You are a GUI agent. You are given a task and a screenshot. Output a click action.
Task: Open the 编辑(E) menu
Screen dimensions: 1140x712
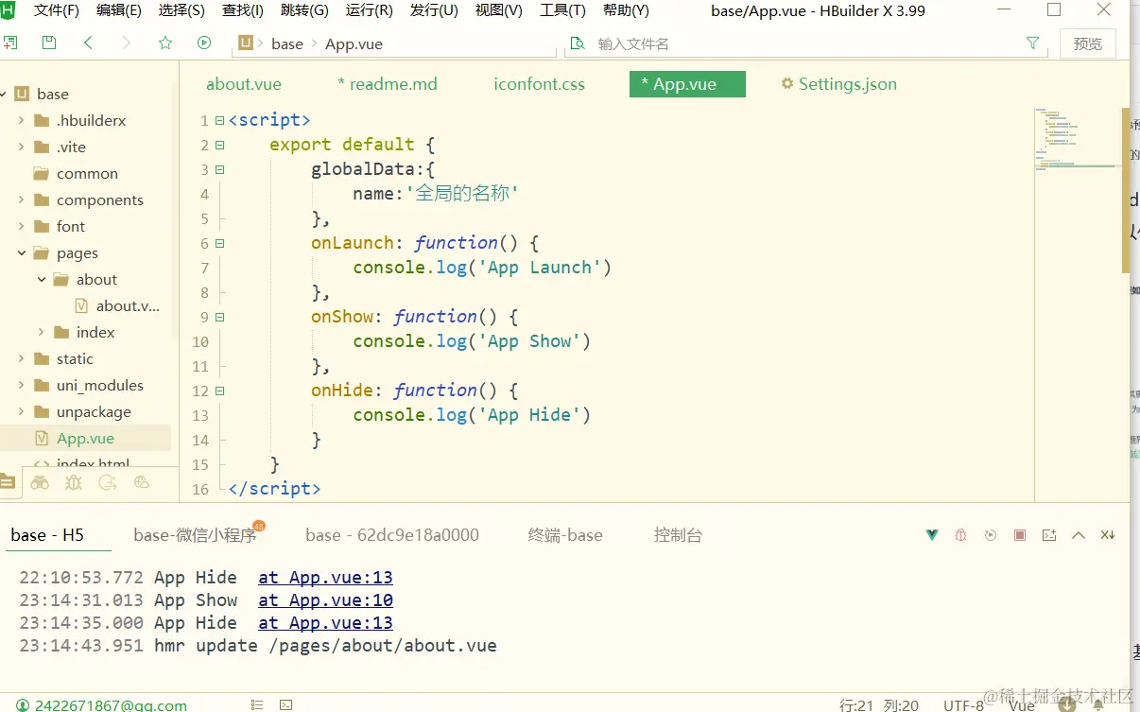(119, 10)
